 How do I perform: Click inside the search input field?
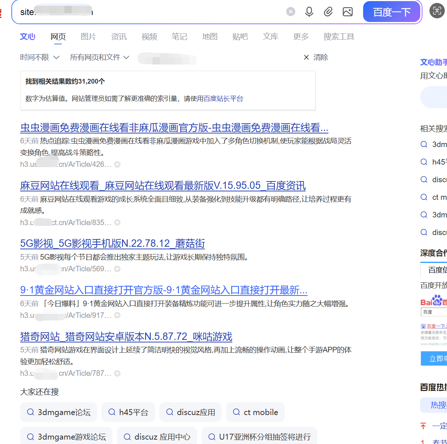point(183,12)
